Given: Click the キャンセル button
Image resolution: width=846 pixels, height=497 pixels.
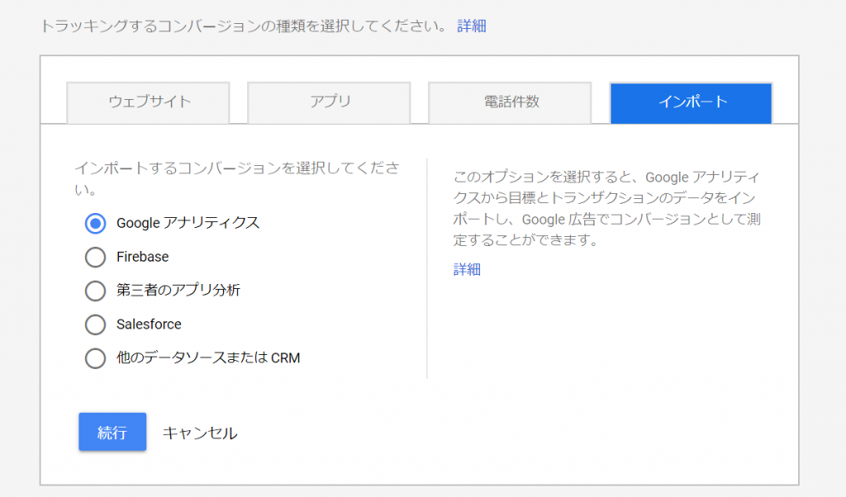Looking at the screenshot, I should tap(200, 433).
